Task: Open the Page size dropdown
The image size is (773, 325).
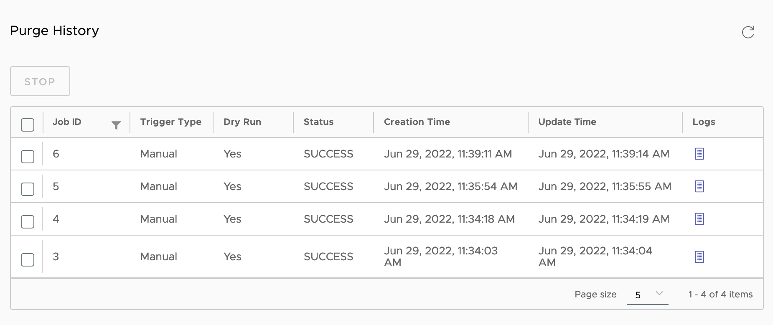Action: [x=647, y=295]
